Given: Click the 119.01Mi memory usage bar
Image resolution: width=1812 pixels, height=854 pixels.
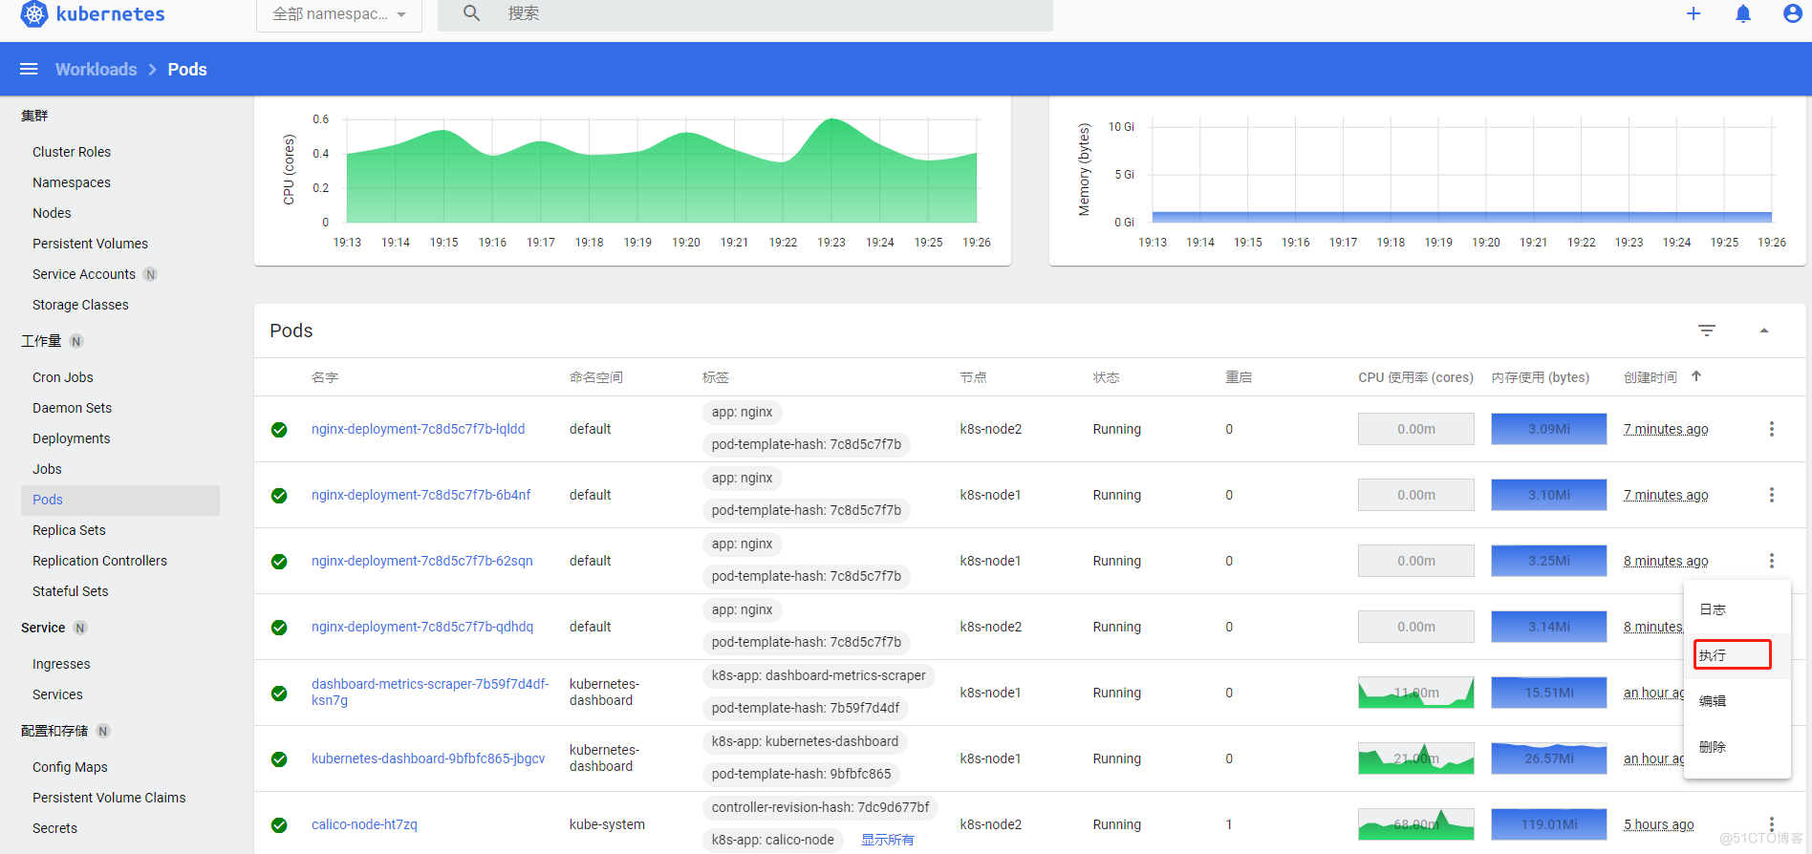Looking at the screenshot, I should (x=1548, y=824).
